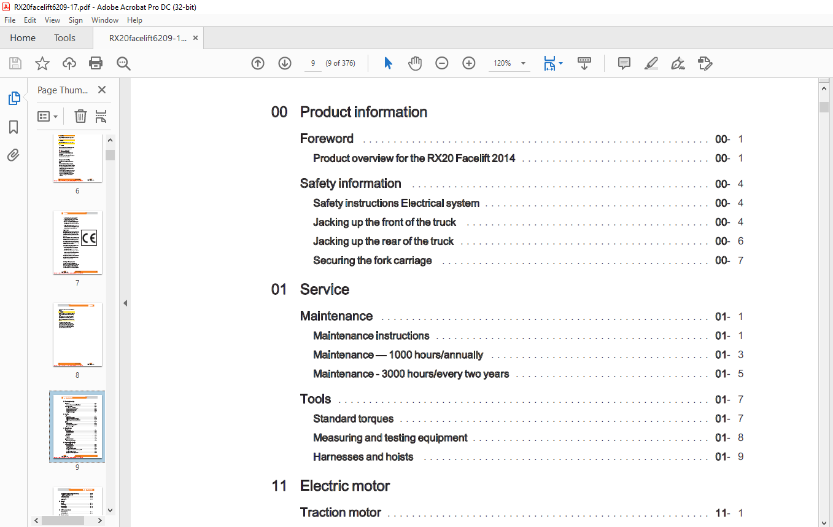Select page 8 thumbnail
Image resolution: width=833 pixels, height=527 pixels.
77,334
